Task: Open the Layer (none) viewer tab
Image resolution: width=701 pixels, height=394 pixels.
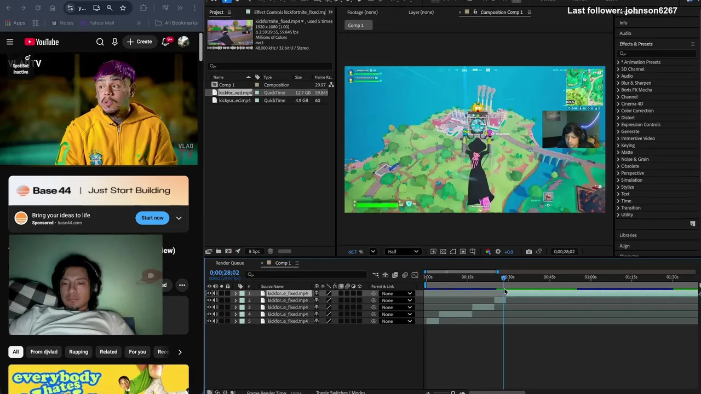Action: point(421,12)
